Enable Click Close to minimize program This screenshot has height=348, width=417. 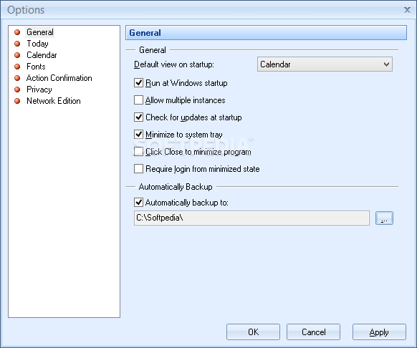tap(138, 152)
